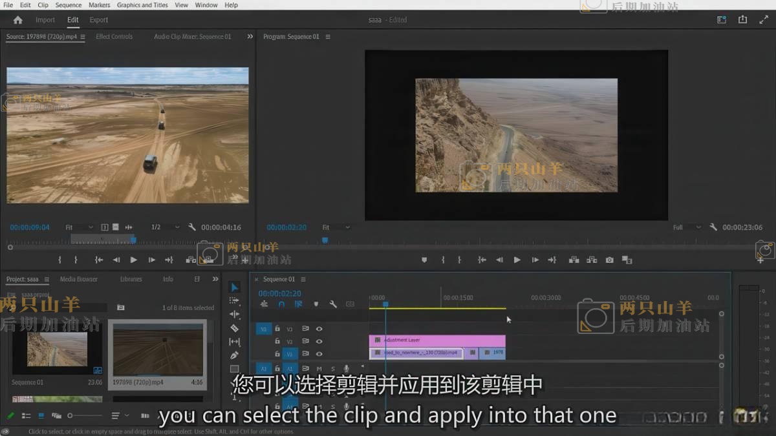The height and width of the screenshot is (436, 776).
Task: Go to the Home screen icon
Action: click(x=17, y=20)
